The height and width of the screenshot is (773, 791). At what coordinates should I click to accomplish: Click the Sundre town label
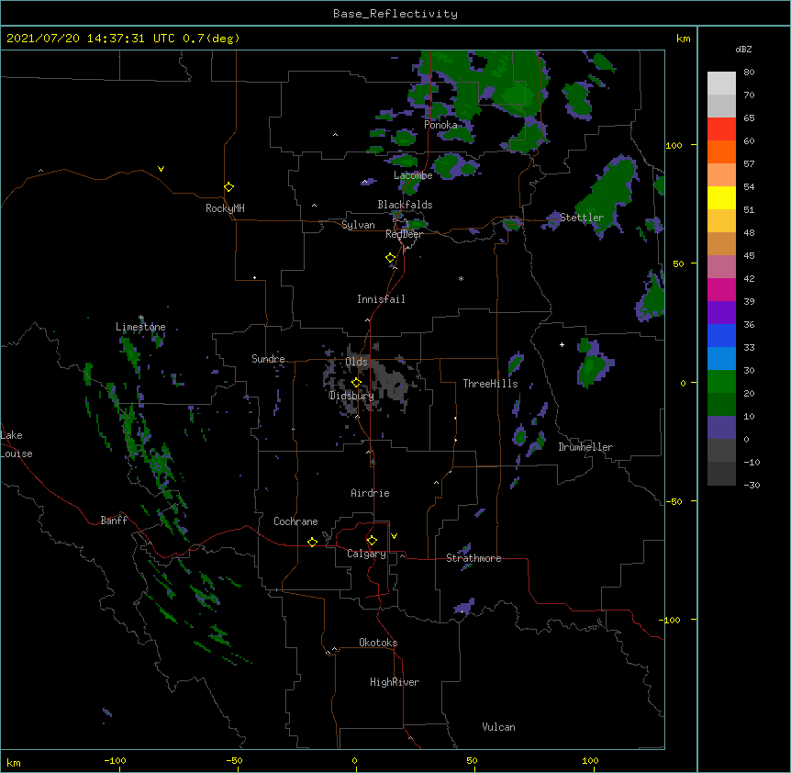268,359
